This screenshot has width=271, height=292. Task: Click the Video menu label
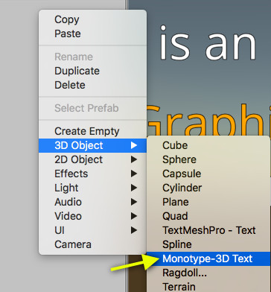[68, 216]
